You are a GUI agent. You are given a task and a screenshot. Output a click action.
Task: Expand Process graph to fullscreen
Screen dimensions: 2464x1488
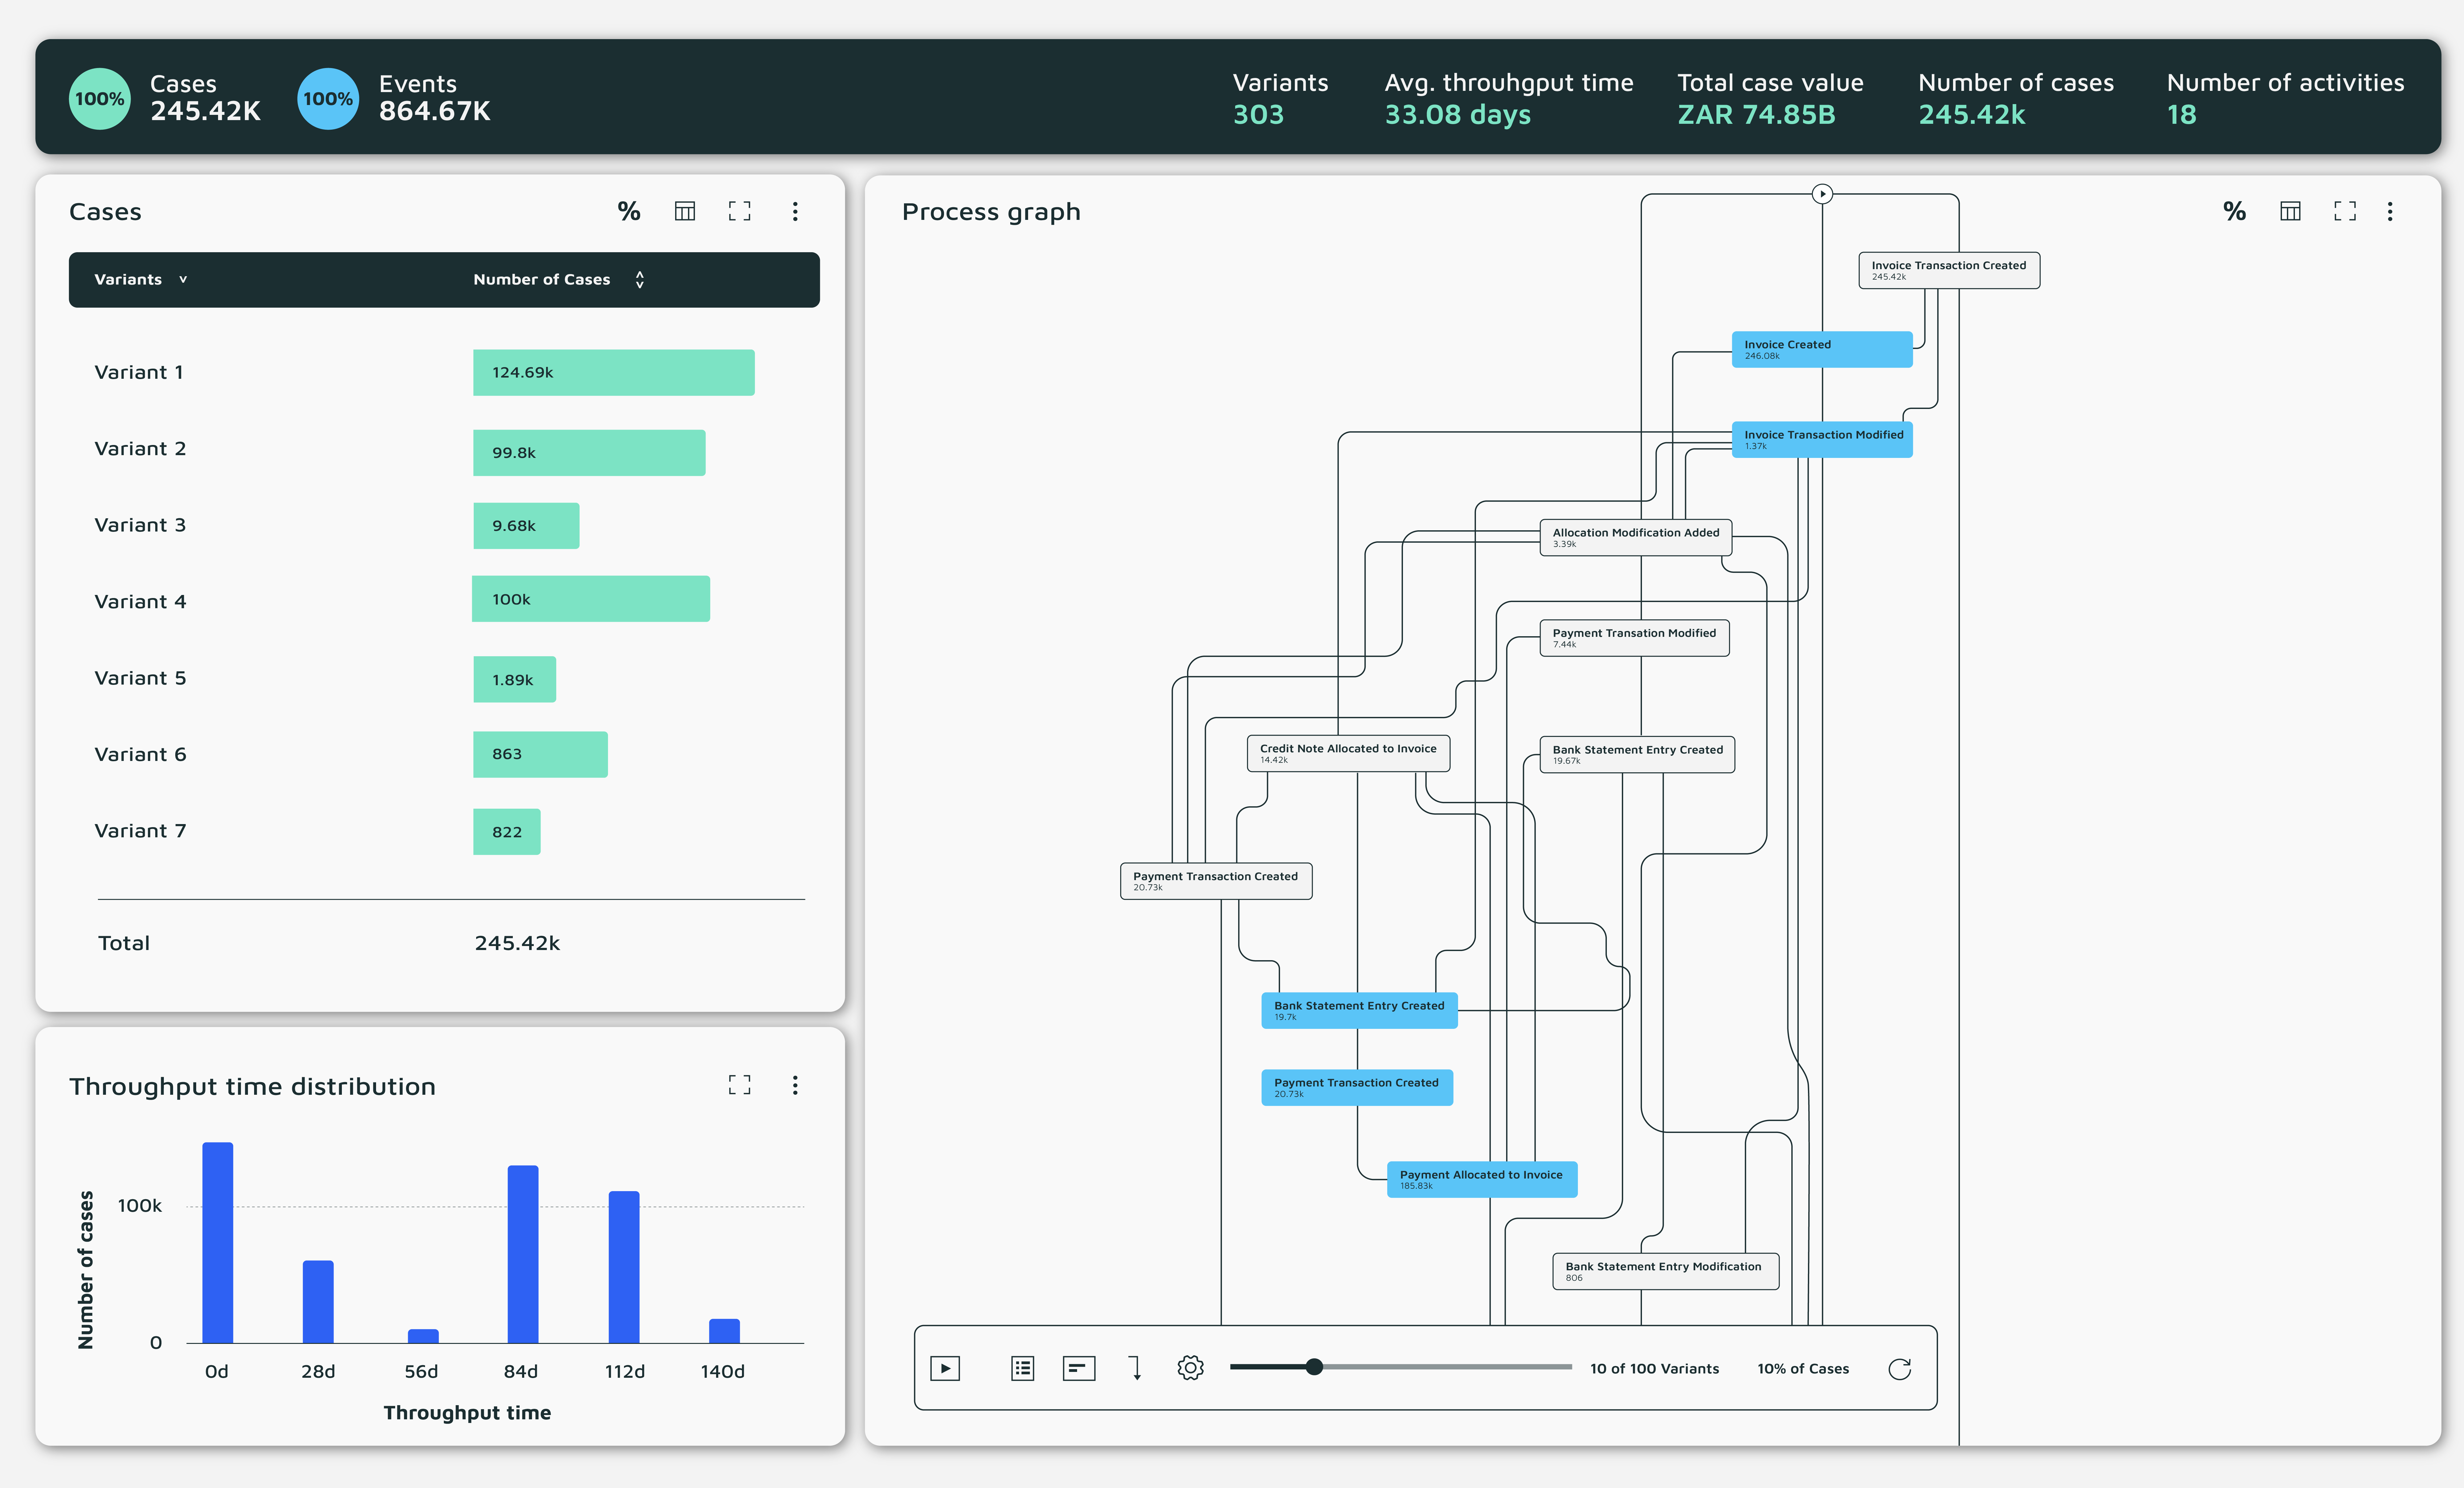click(2345, 211)
